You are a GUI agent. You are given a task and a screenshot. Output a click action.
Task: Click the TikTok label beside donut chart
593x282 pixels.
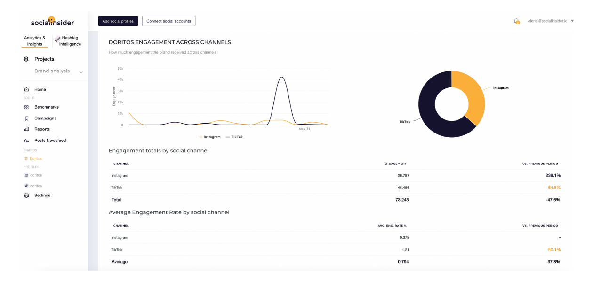coord(405,122)
